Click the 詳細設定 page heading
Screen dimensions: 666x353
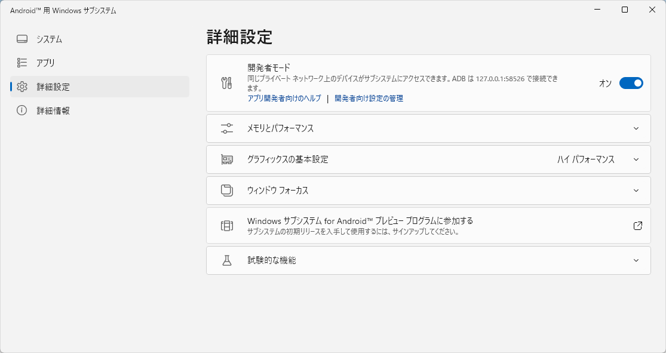pos(239,37)
